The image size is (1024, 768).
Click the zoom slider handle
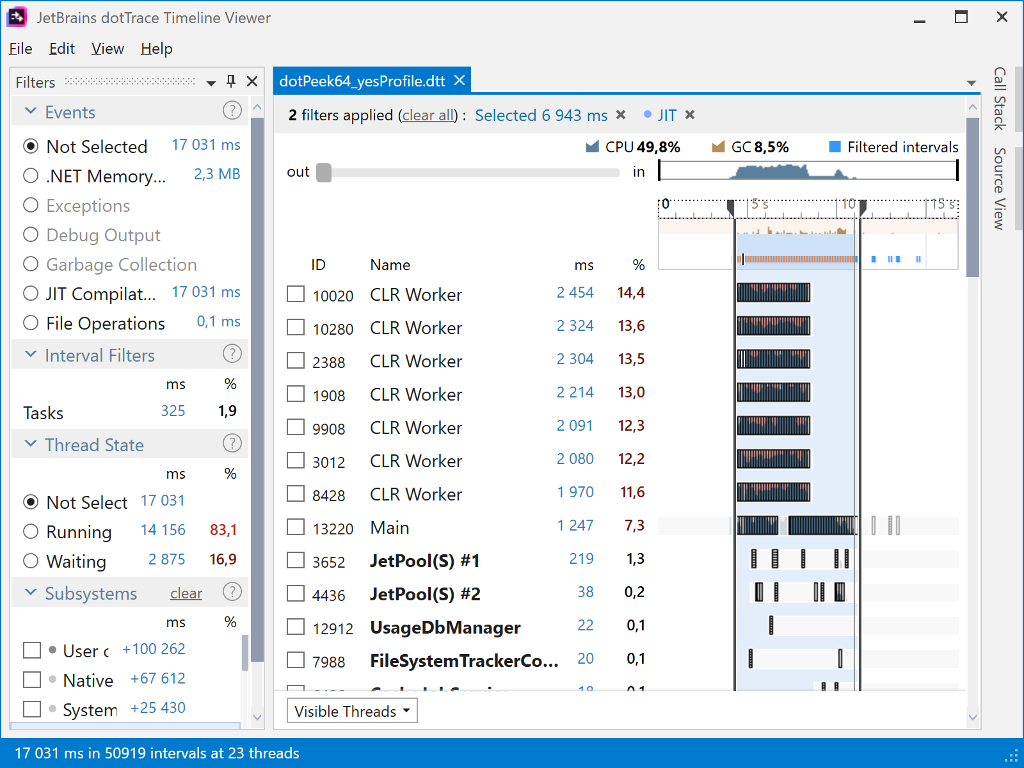point(324,173)
